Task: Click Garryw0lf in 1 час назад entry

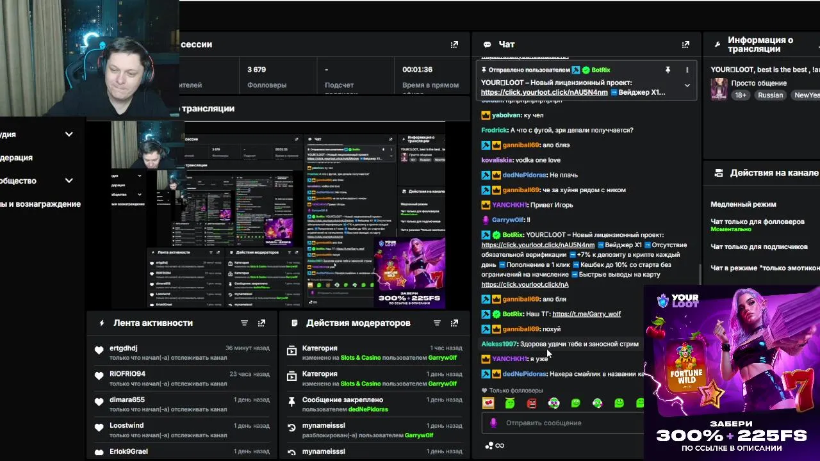Action: 442,358
